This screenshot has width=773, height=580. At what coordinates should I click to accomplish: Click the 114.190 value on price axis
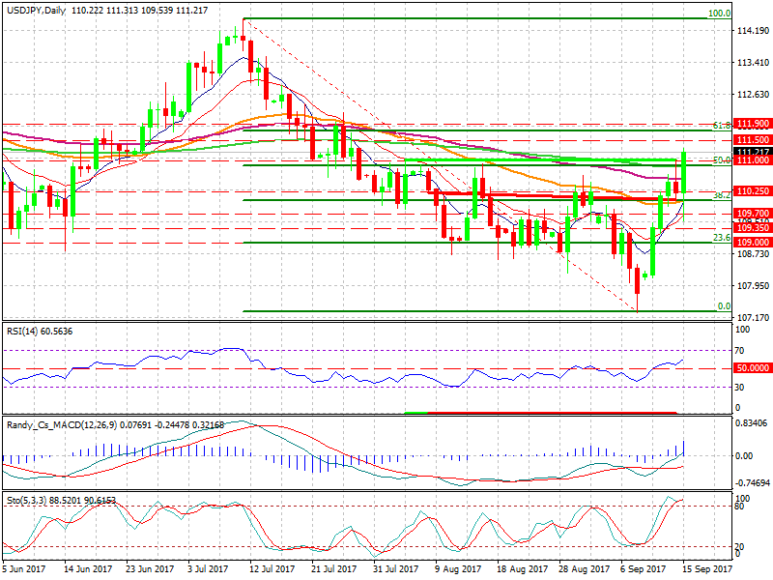point(752,32)
